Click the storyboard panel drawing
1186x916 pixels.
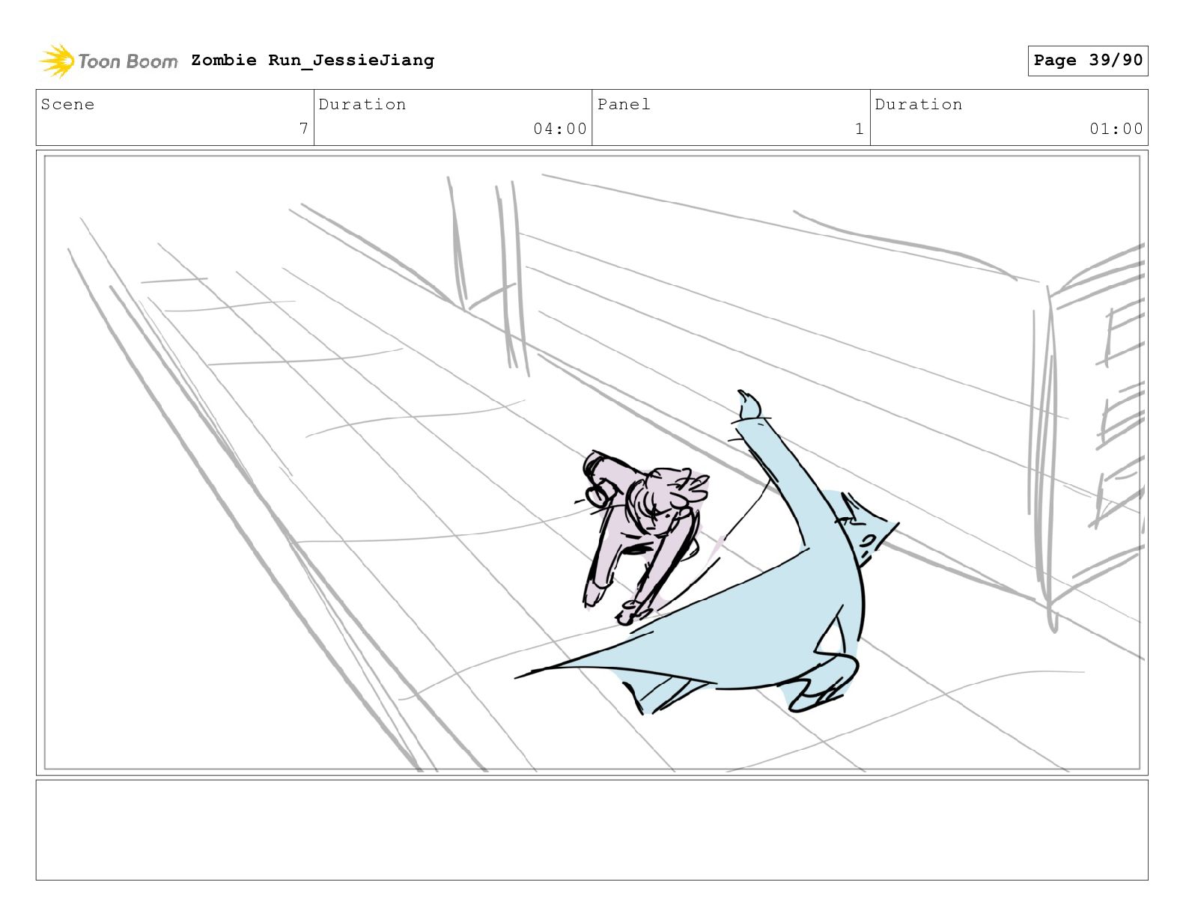click(x=592, y=462)
